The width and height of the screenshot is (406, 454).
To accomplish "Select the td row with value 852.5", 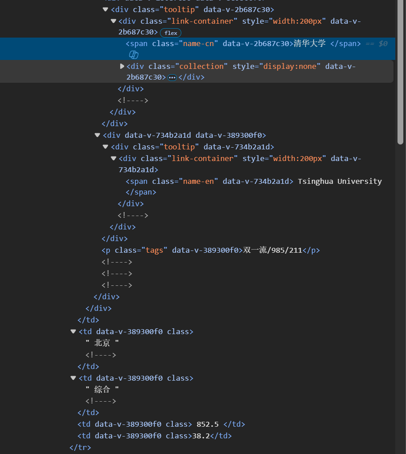I will 161,424.
